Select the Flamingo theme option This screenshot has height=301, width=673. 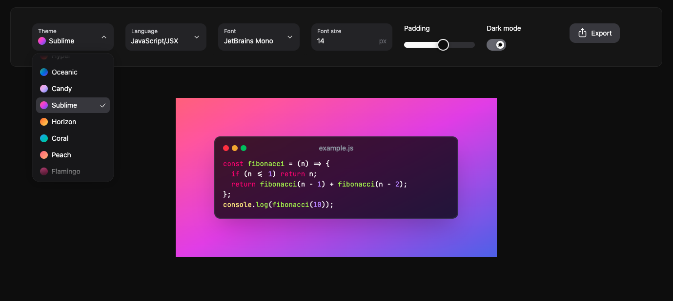tap(73, 171)
